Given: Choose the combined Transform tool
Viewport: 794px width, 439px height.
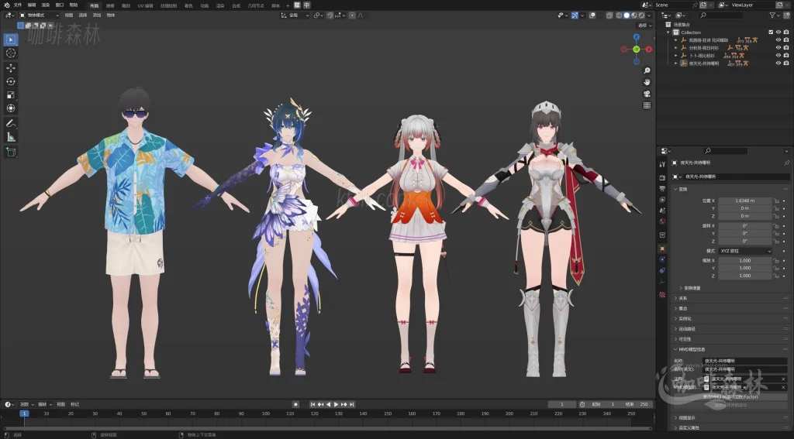Looking at the screenshot, I should pyautogui.click(x=11, y=108).
